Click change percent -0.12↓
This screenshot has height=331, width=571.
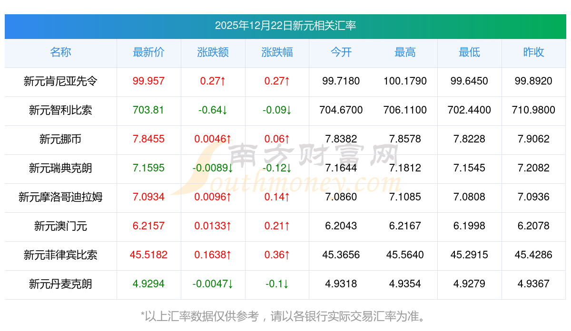[x=277, y=168]
